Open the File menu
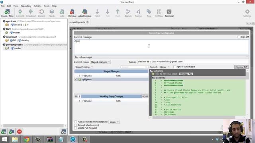This screenshot has width=255, height=143. click(3, 6)
